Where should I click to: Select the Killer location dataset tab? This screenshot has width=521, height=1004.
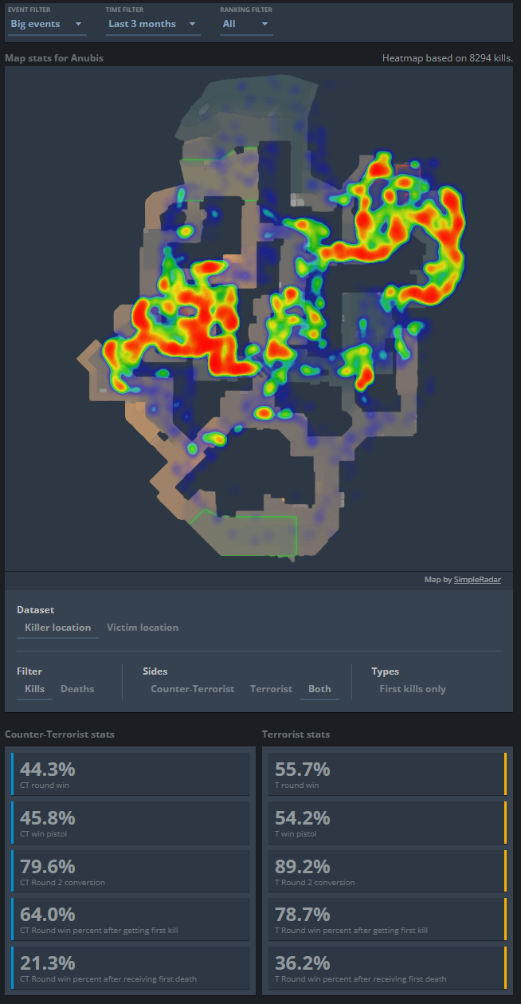point(57,628)
